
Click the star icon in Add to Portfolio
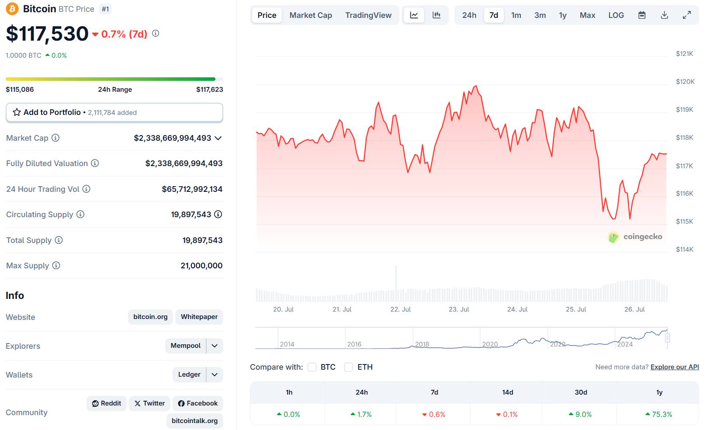(17, 112)
